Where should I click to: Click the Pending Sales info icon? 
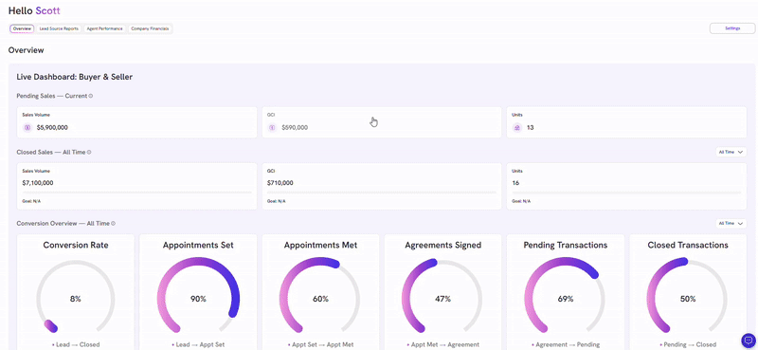pyautogui.click(x=91, y=96)
